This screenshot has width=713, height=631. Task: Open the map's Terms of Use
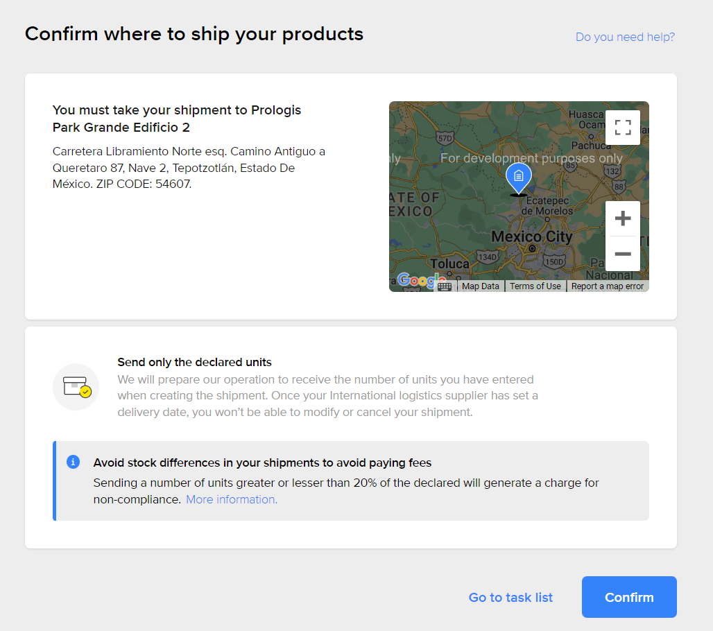click(x=535, y=286)
